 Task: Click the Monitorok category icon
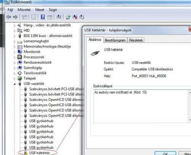pos(20,52)
